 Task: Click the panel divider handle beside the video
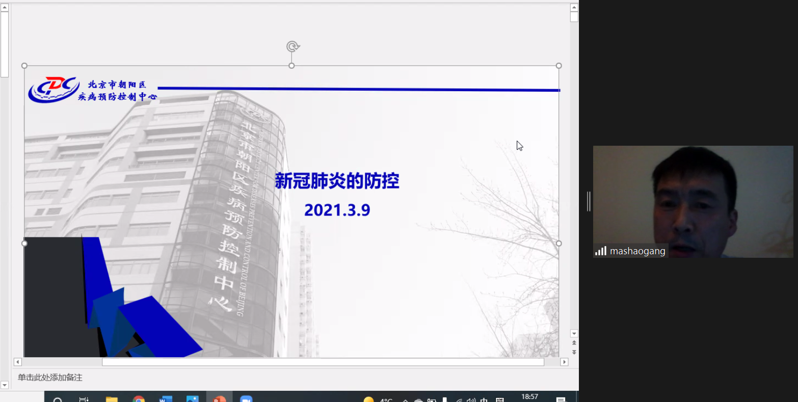589,201
